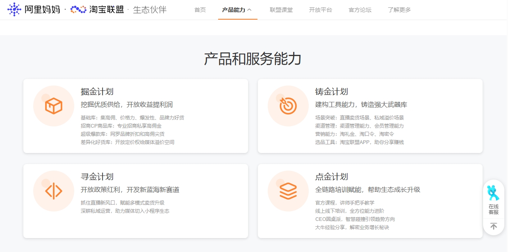Viewport: 508px width, 252px height.
Task: Click the box icon of 掘金计划
Action: click(54, 106)
